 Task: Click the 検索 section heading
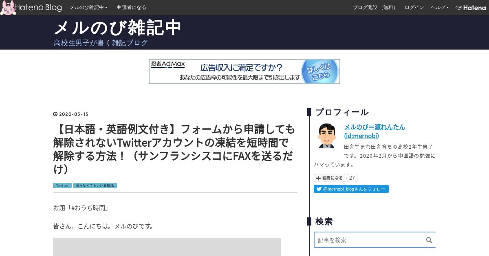point(324,221)
